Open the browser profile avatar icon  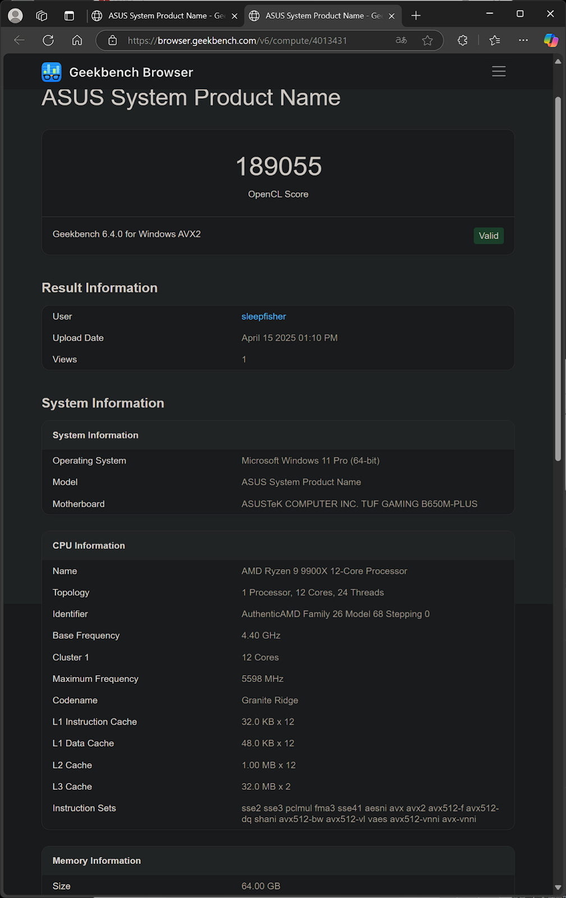(x=15, y=16)
